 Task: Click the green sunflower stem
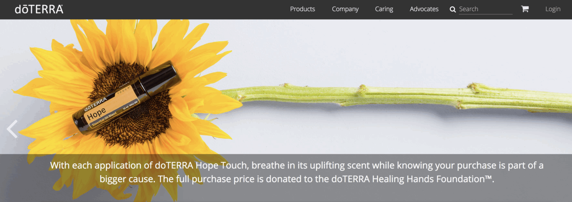pyautogui.click(x=397, y=97)
